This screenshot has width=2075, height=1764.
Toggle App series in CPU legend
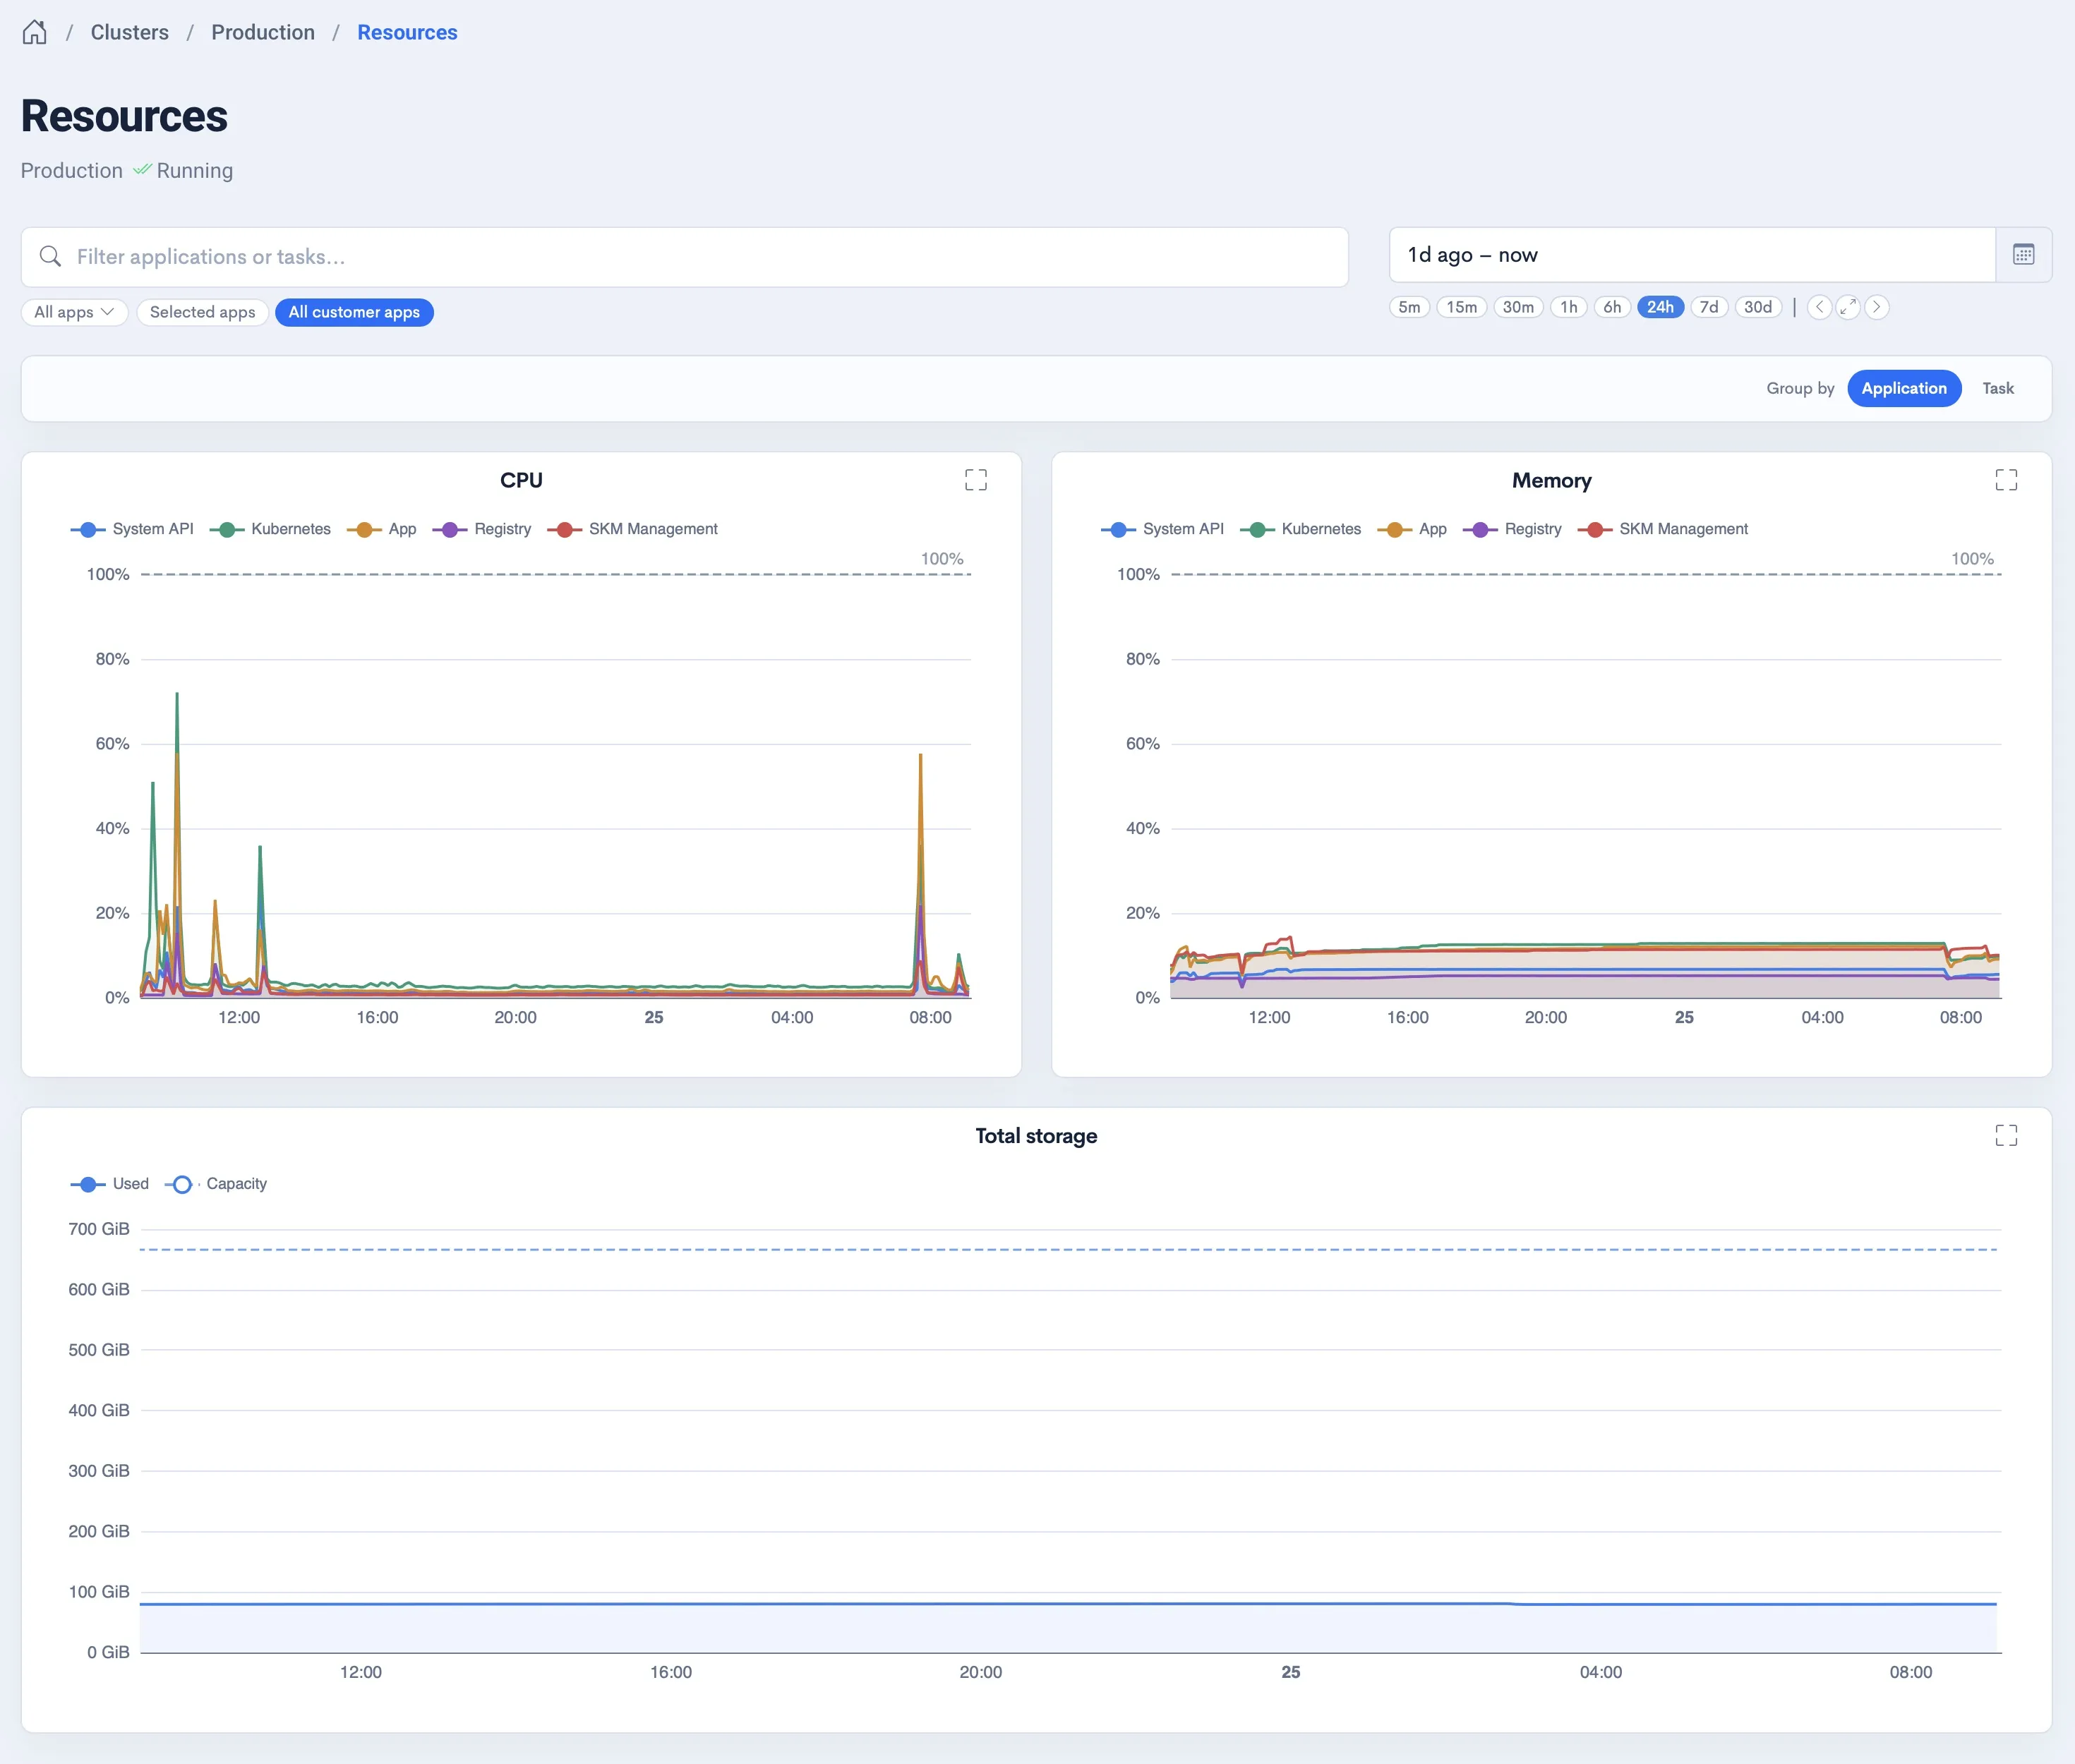(x=381, y=529)
